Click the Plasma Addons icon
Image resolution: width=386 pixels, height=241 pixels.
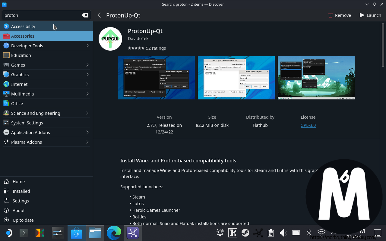6,142
